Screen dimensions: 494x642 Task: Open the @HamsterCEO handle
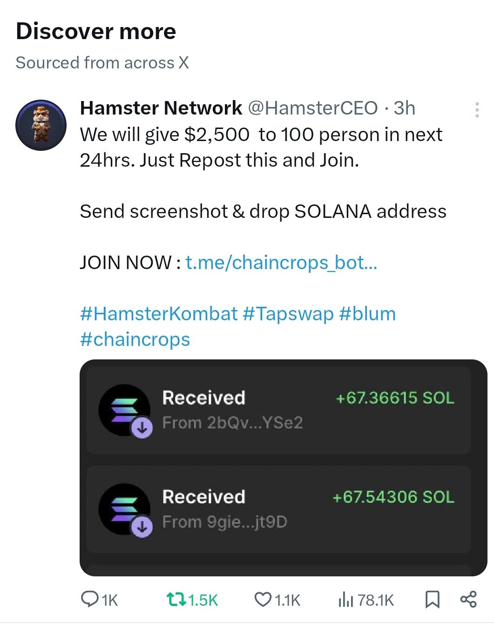[312, 108]
